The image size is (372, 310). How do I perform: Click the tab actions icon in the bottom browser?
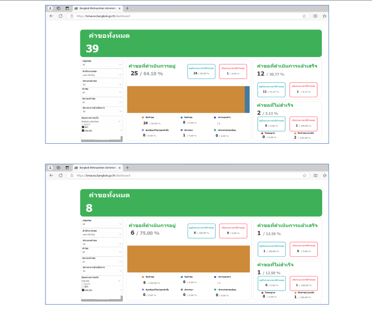coord(67,168)
